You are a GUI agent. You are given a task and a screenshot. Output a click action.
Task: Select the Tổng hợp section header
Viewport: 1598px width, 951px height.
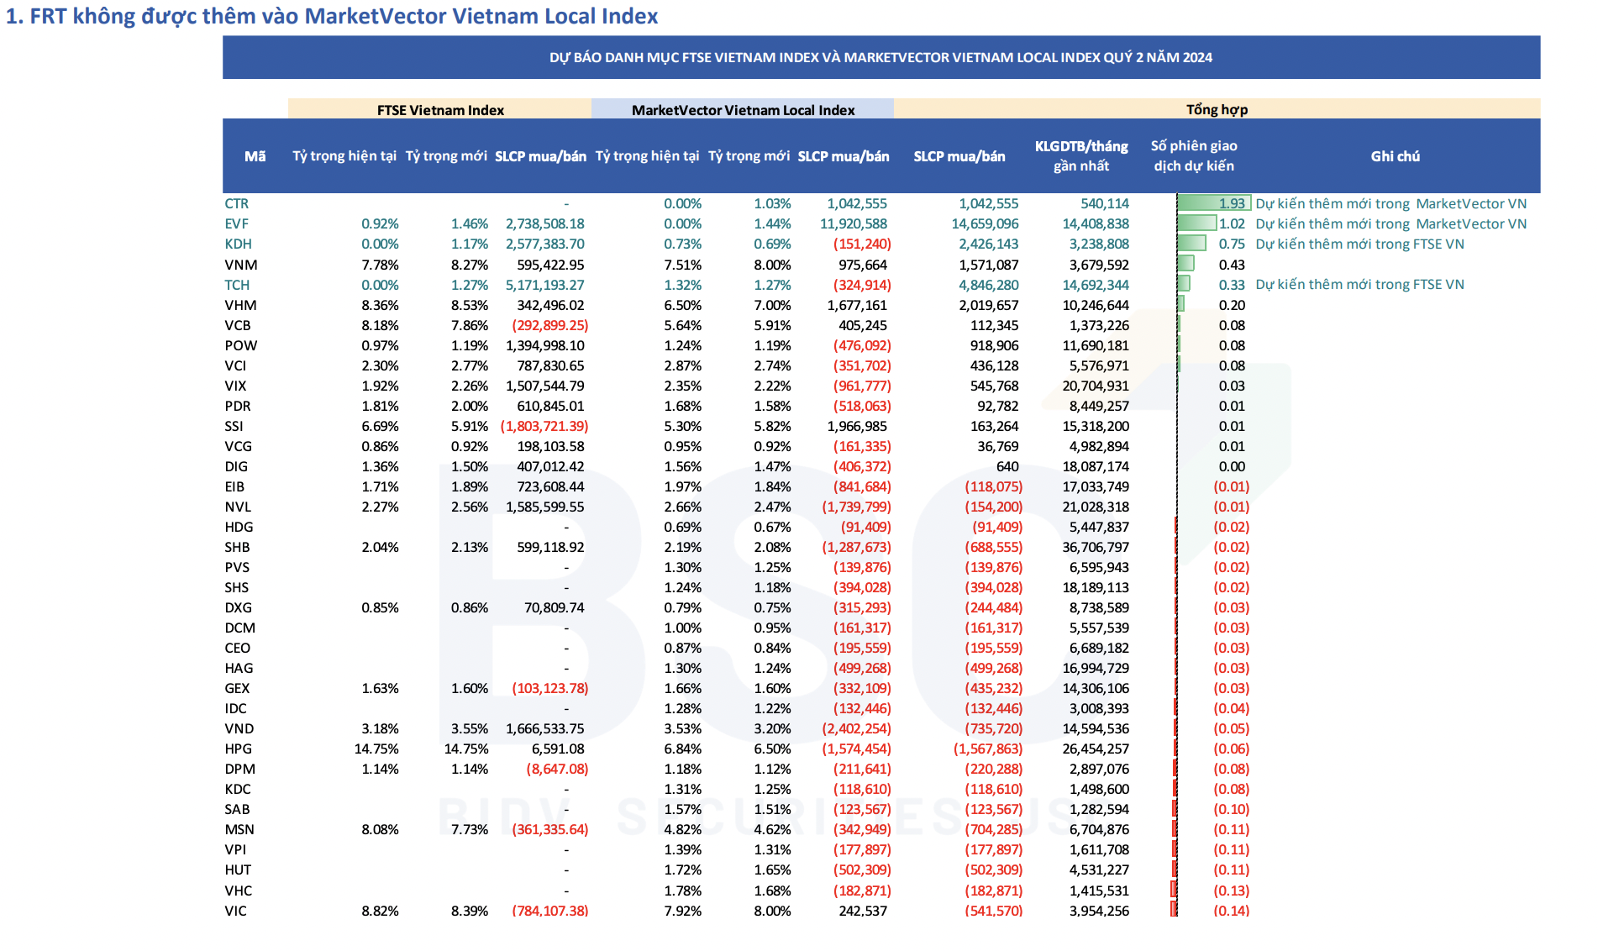click(1216, 109)
